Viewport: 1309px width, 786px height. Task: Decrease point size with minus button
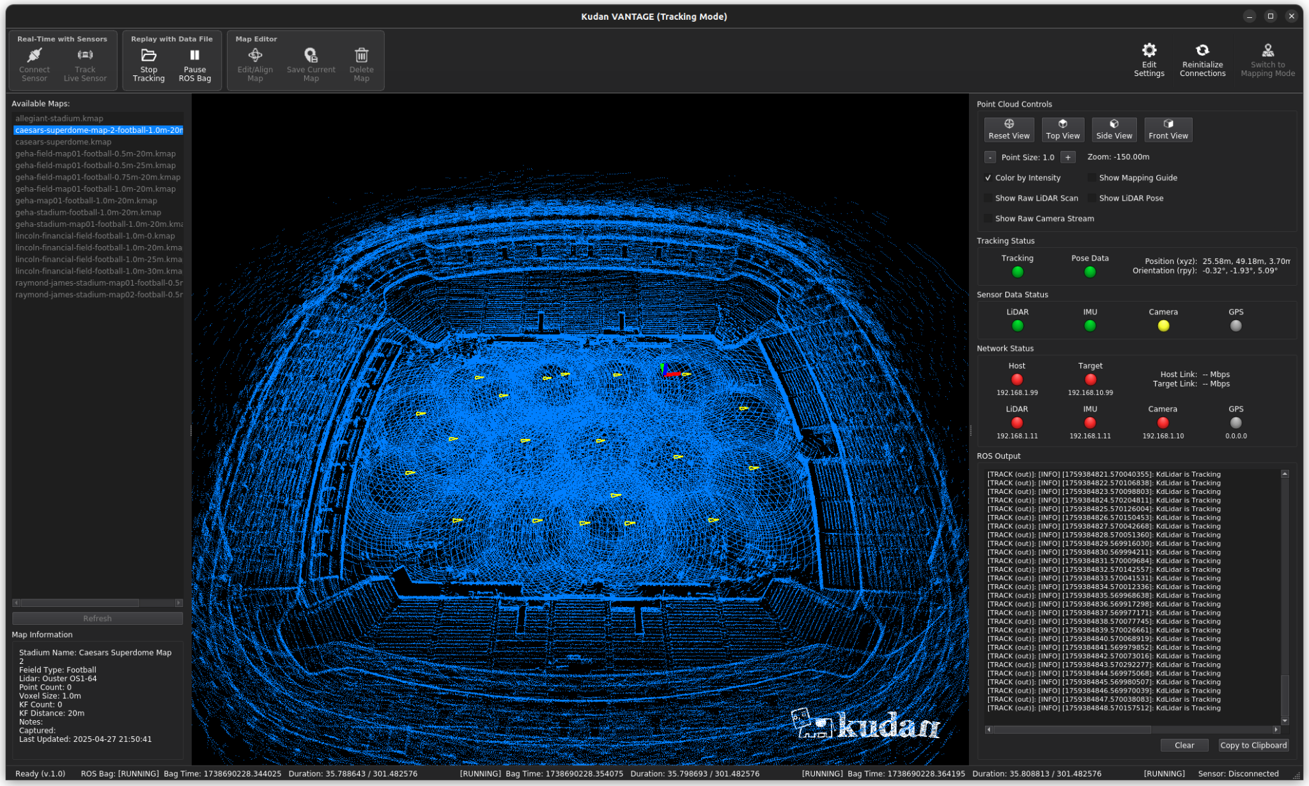pyautogui.click(x=989, y=157)
